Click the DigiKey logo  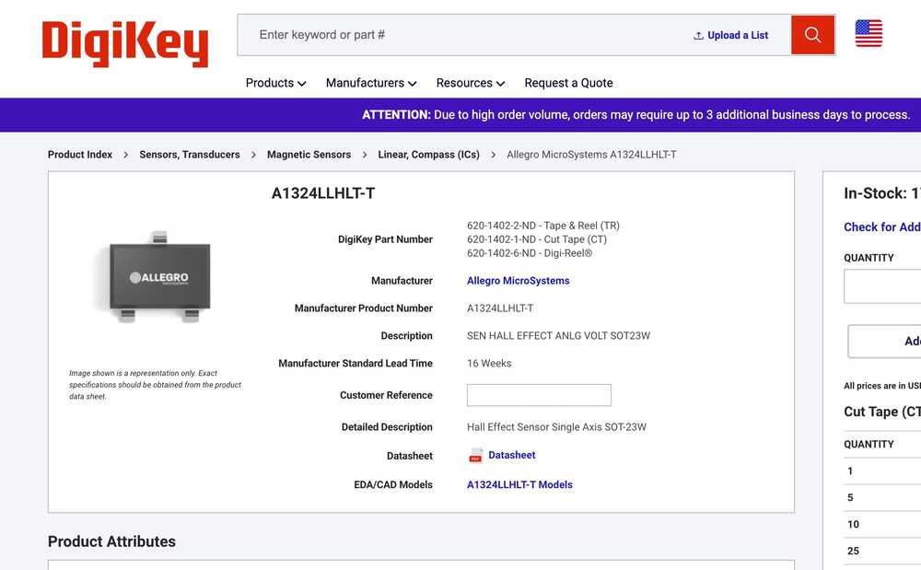coord(125,43)
